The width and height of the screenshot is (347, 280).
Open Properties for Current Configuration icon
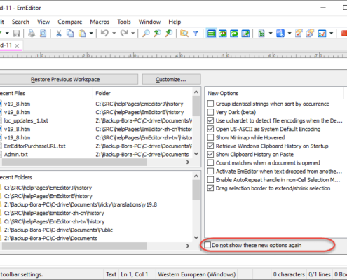click(x=299, y=34)
